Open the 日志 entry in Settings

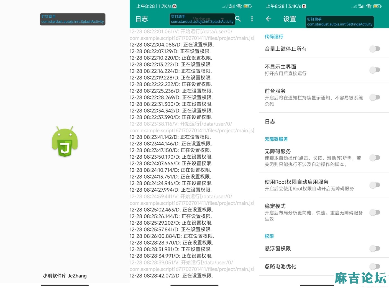324,122
